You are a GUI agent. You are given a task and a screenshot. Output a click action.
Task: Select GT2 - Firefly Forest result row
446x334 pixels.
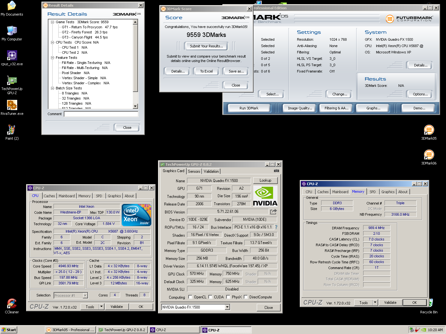[x=84, y=32]
